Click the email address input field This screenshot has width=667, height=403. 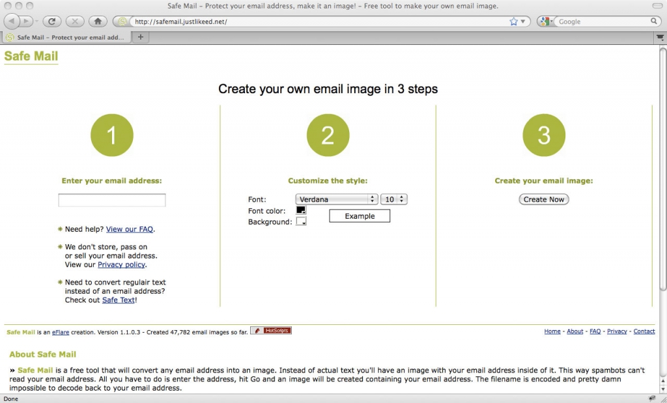tap(112, 201)
